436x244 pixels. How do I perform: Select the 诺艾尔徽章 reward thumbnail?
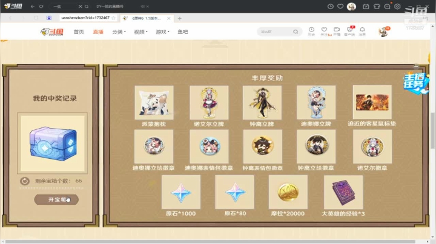tap(372, 146)
